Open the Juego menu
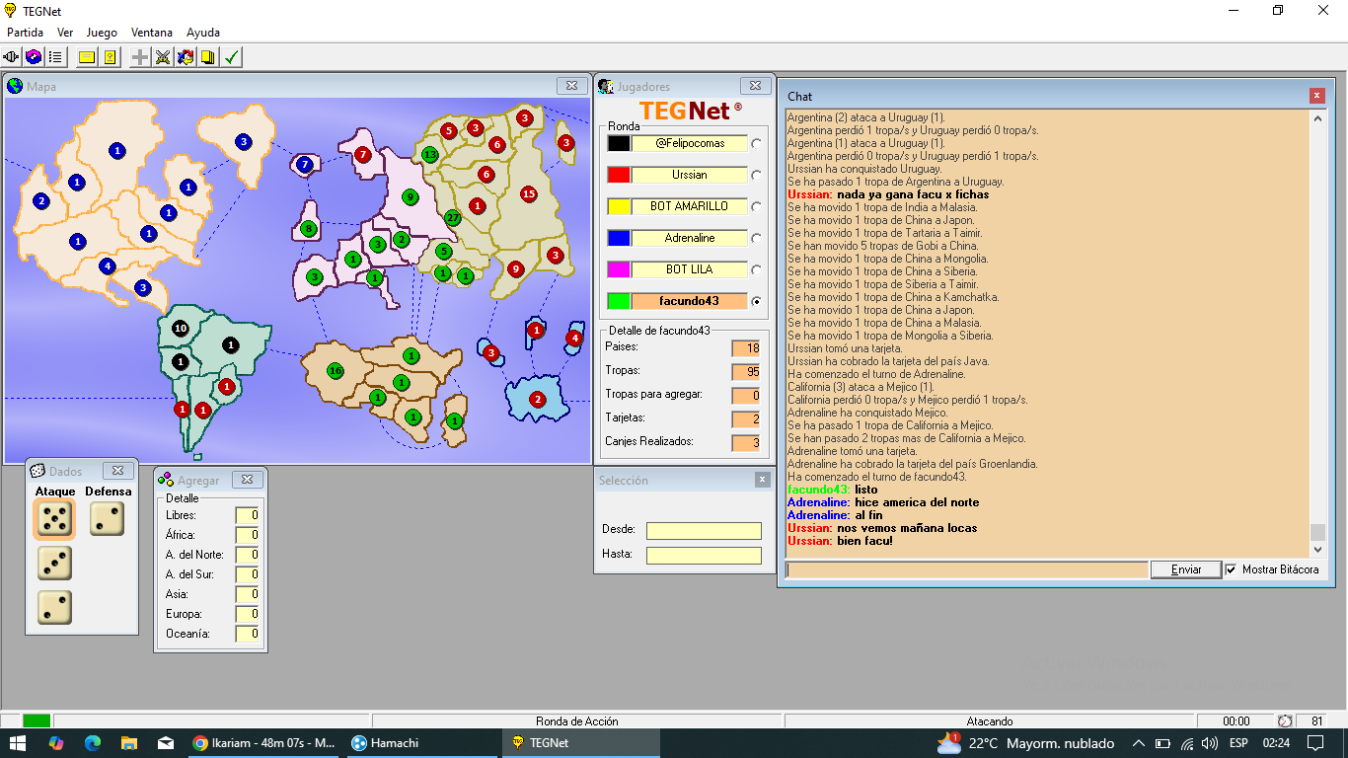The height and width of the screenshot is (758, 1348). coord(102,33)
